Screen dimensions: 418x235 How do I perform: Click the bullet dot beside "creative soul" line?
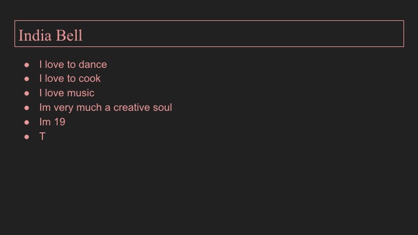point(27,108)
